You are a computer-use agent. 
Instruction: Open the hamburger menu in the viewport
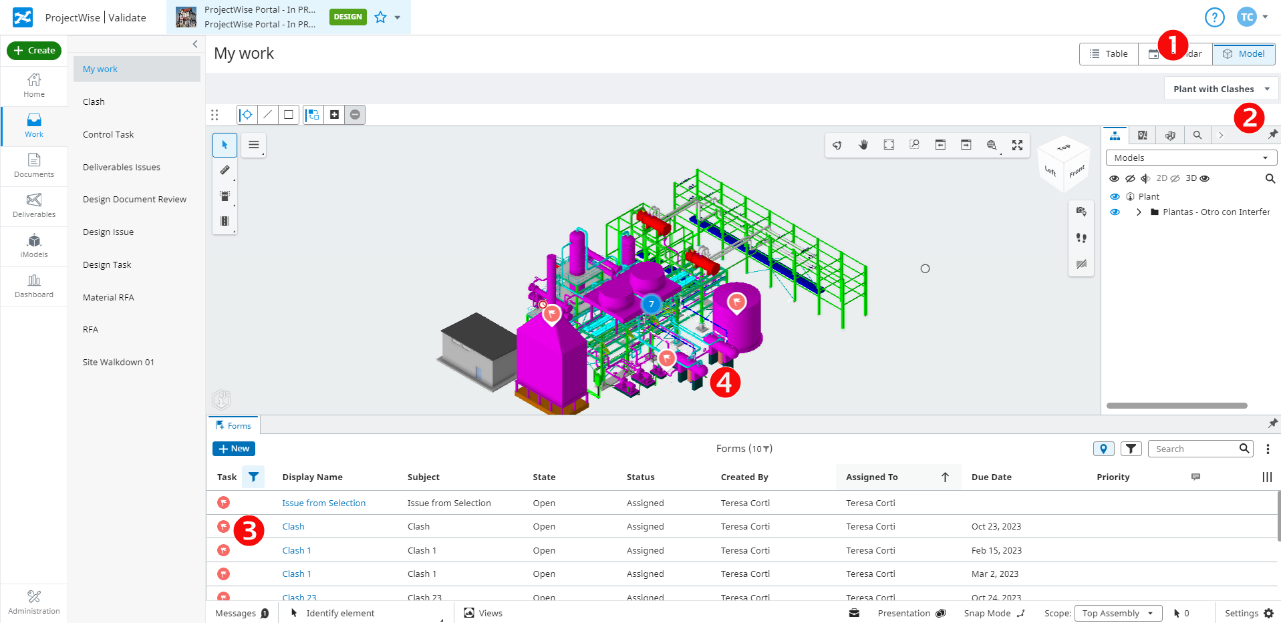click(x=253, y=145)
